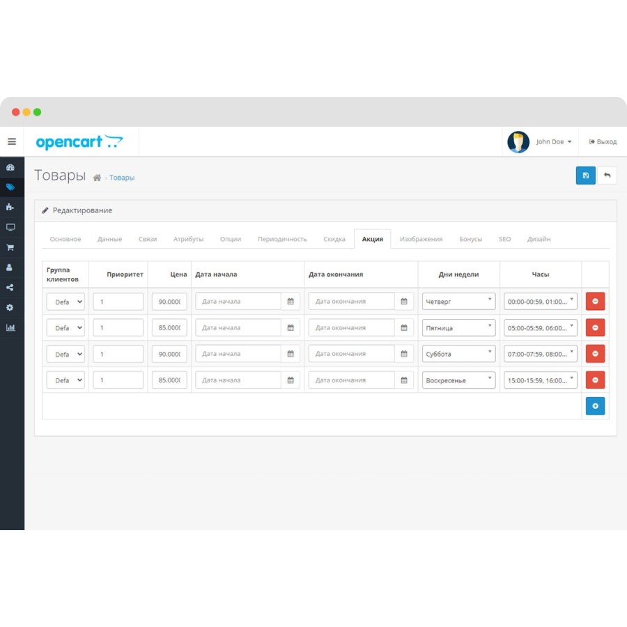Open the John Doe user dropdown
The height and width of the screenshot is (627, 627).
point(554,141)
